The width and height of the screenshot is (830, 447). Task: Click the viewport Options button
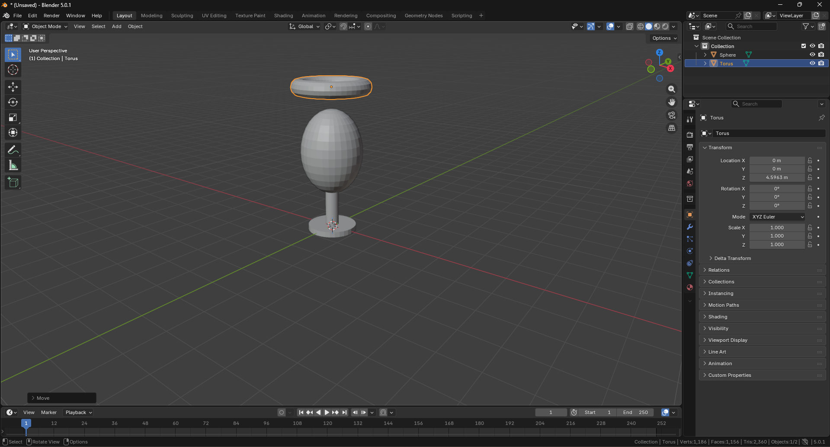(664, 38)
